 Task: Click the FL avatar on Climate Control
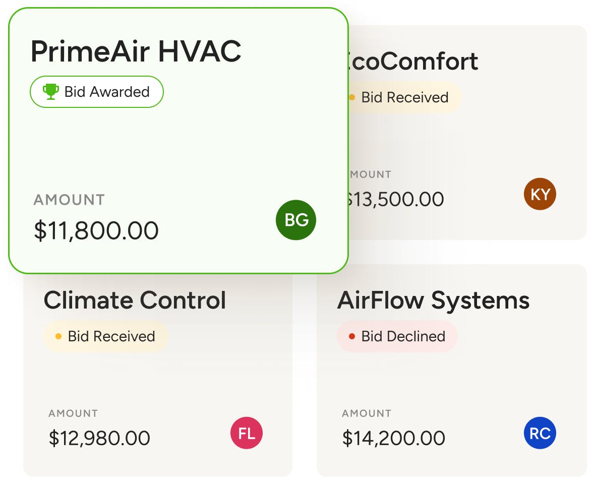tap(247, 433)
